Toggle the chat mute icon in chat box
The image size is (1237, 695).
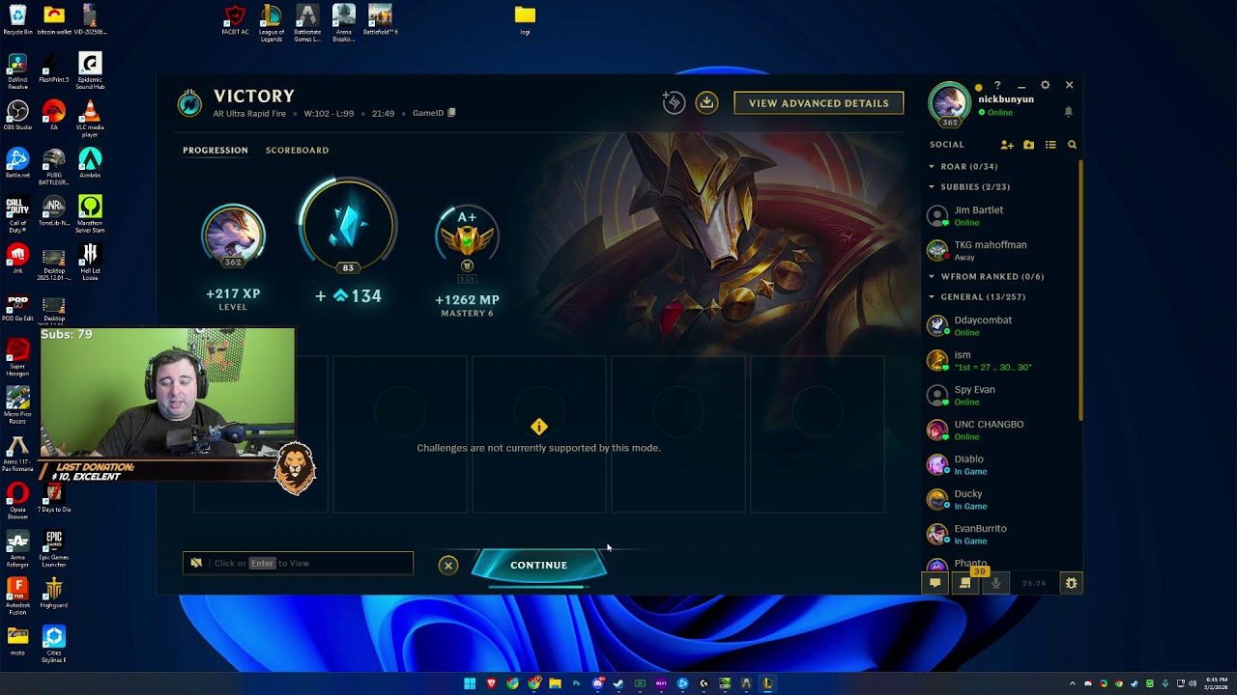click(196, 563)
